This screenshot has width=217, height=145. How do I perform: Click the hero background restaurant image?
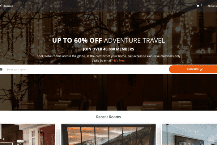pos(109,92)
